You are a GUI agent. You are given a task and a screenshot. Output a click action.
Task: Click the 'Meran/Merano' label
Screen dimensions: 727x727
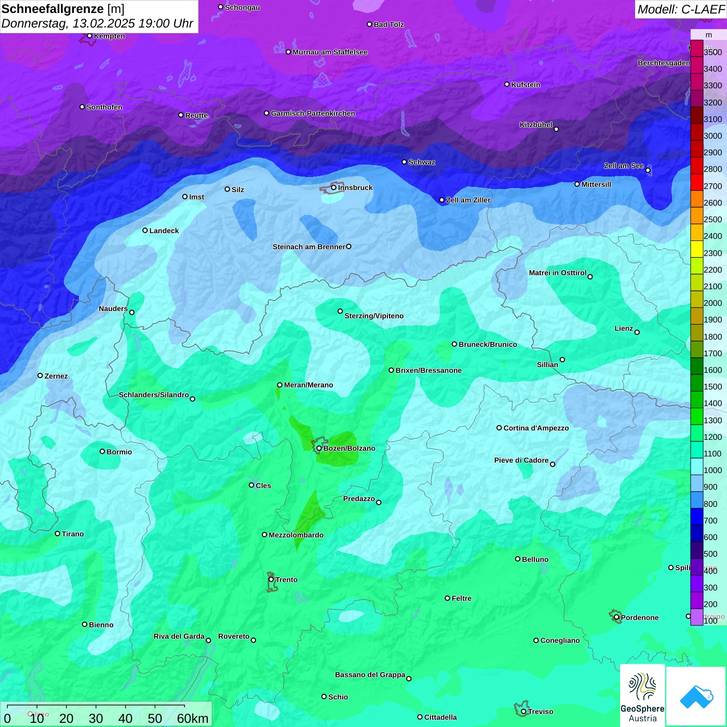point(308,385)
